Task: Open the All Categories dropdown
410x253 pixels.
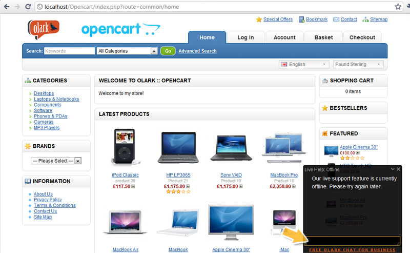Action: pos(127,51)
